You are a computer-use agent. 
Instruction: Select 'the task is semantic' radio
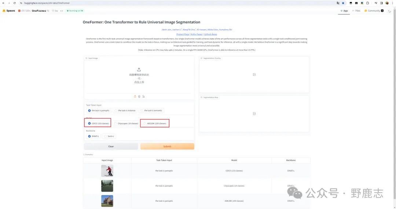(x=151, y=111)
